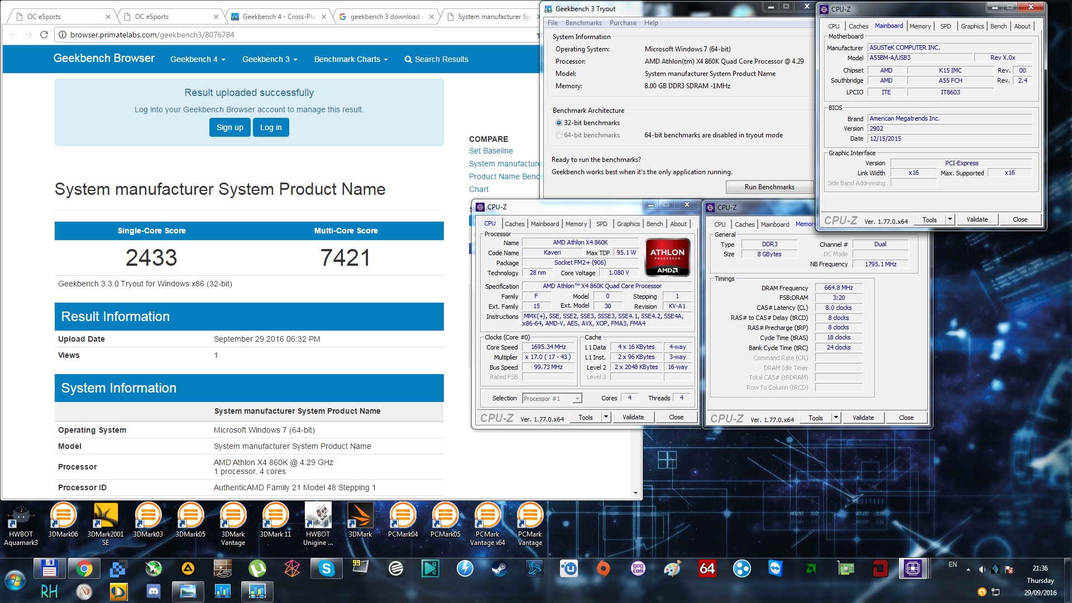The image size is (1072, 603).
Task: Open Processor #1 selection dropdown in CPU-Z
Action: pos(552,398)
